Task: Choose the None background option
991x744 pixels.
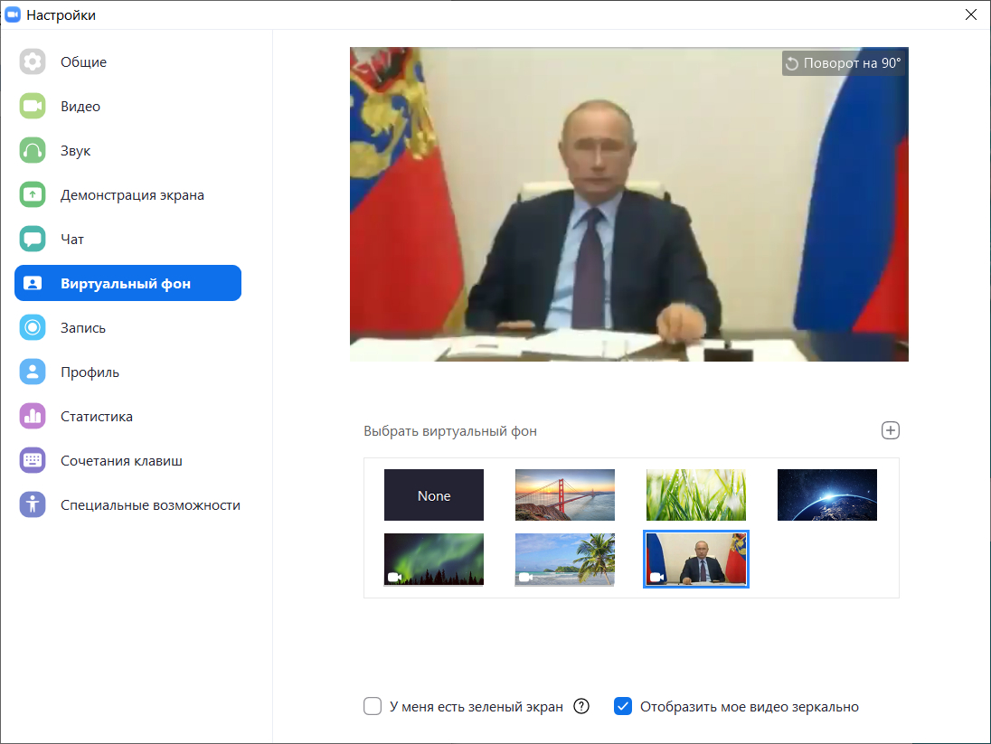Action: click(x=434, y=495)
